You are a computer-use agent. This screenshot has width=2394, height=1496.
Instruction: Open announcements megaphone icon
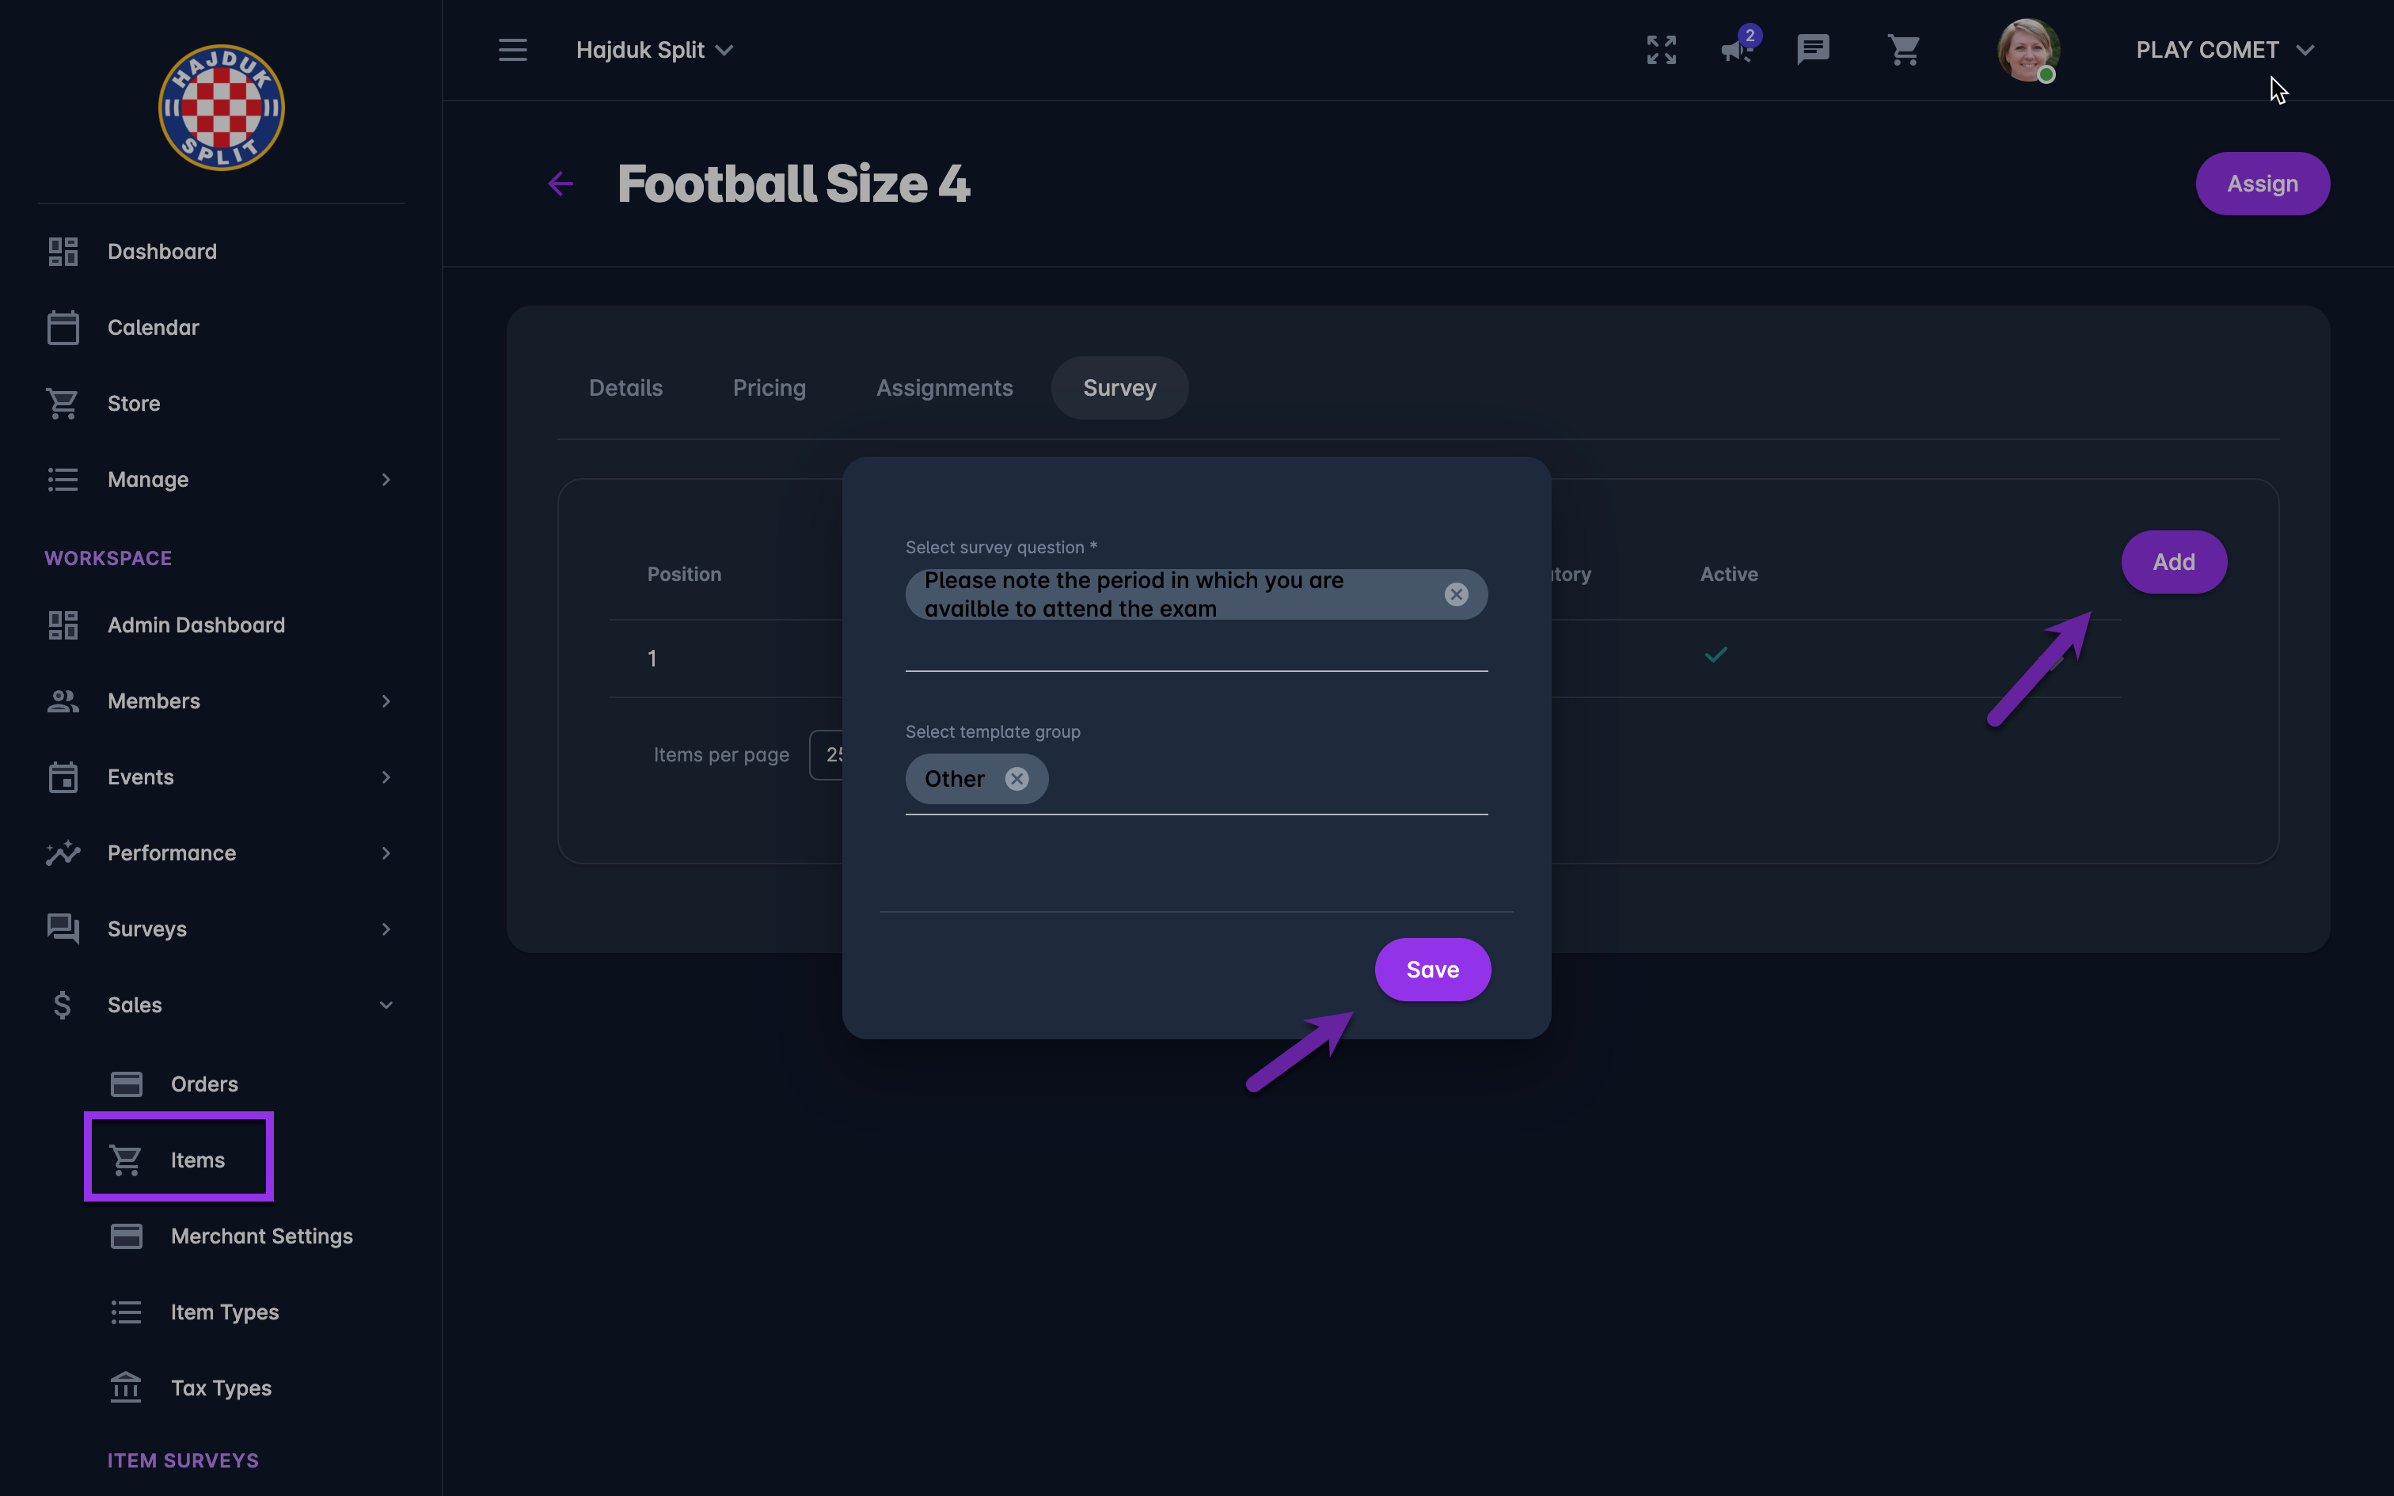(x=1736, y=49)
